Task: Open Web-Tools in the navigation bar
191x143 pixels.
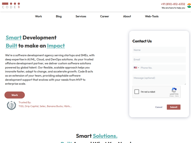Action: click(152, 16)
